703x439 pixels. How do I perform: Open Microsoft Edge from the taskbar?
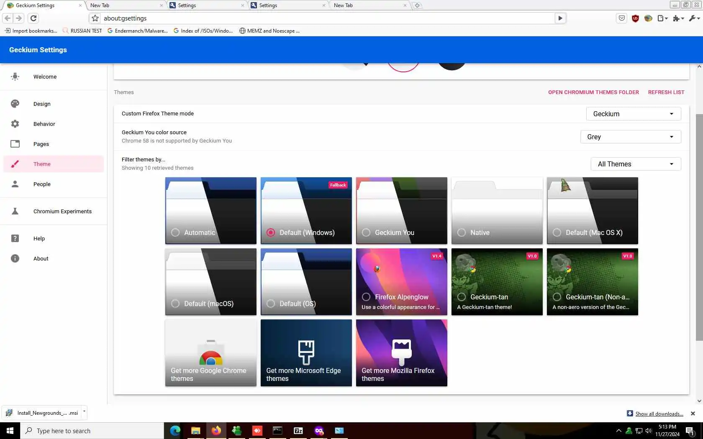(x=175, y=431)
